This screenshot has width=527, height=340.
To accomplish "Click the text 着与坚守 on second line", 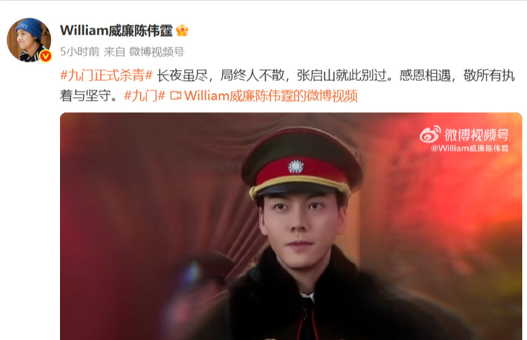I will point(85,96).
